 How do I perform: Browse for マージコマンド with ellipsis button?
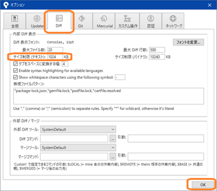point(113,157)
